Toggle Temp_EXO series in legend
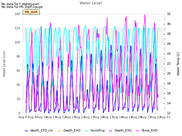The image size is (182, 136). pyautogui.click(x=147, y=130)
